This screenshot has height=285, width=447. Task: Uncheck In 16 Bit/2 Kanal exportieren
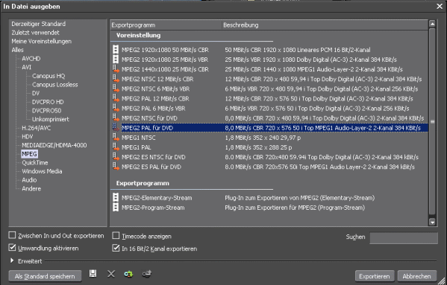click(x=116, y=248)
